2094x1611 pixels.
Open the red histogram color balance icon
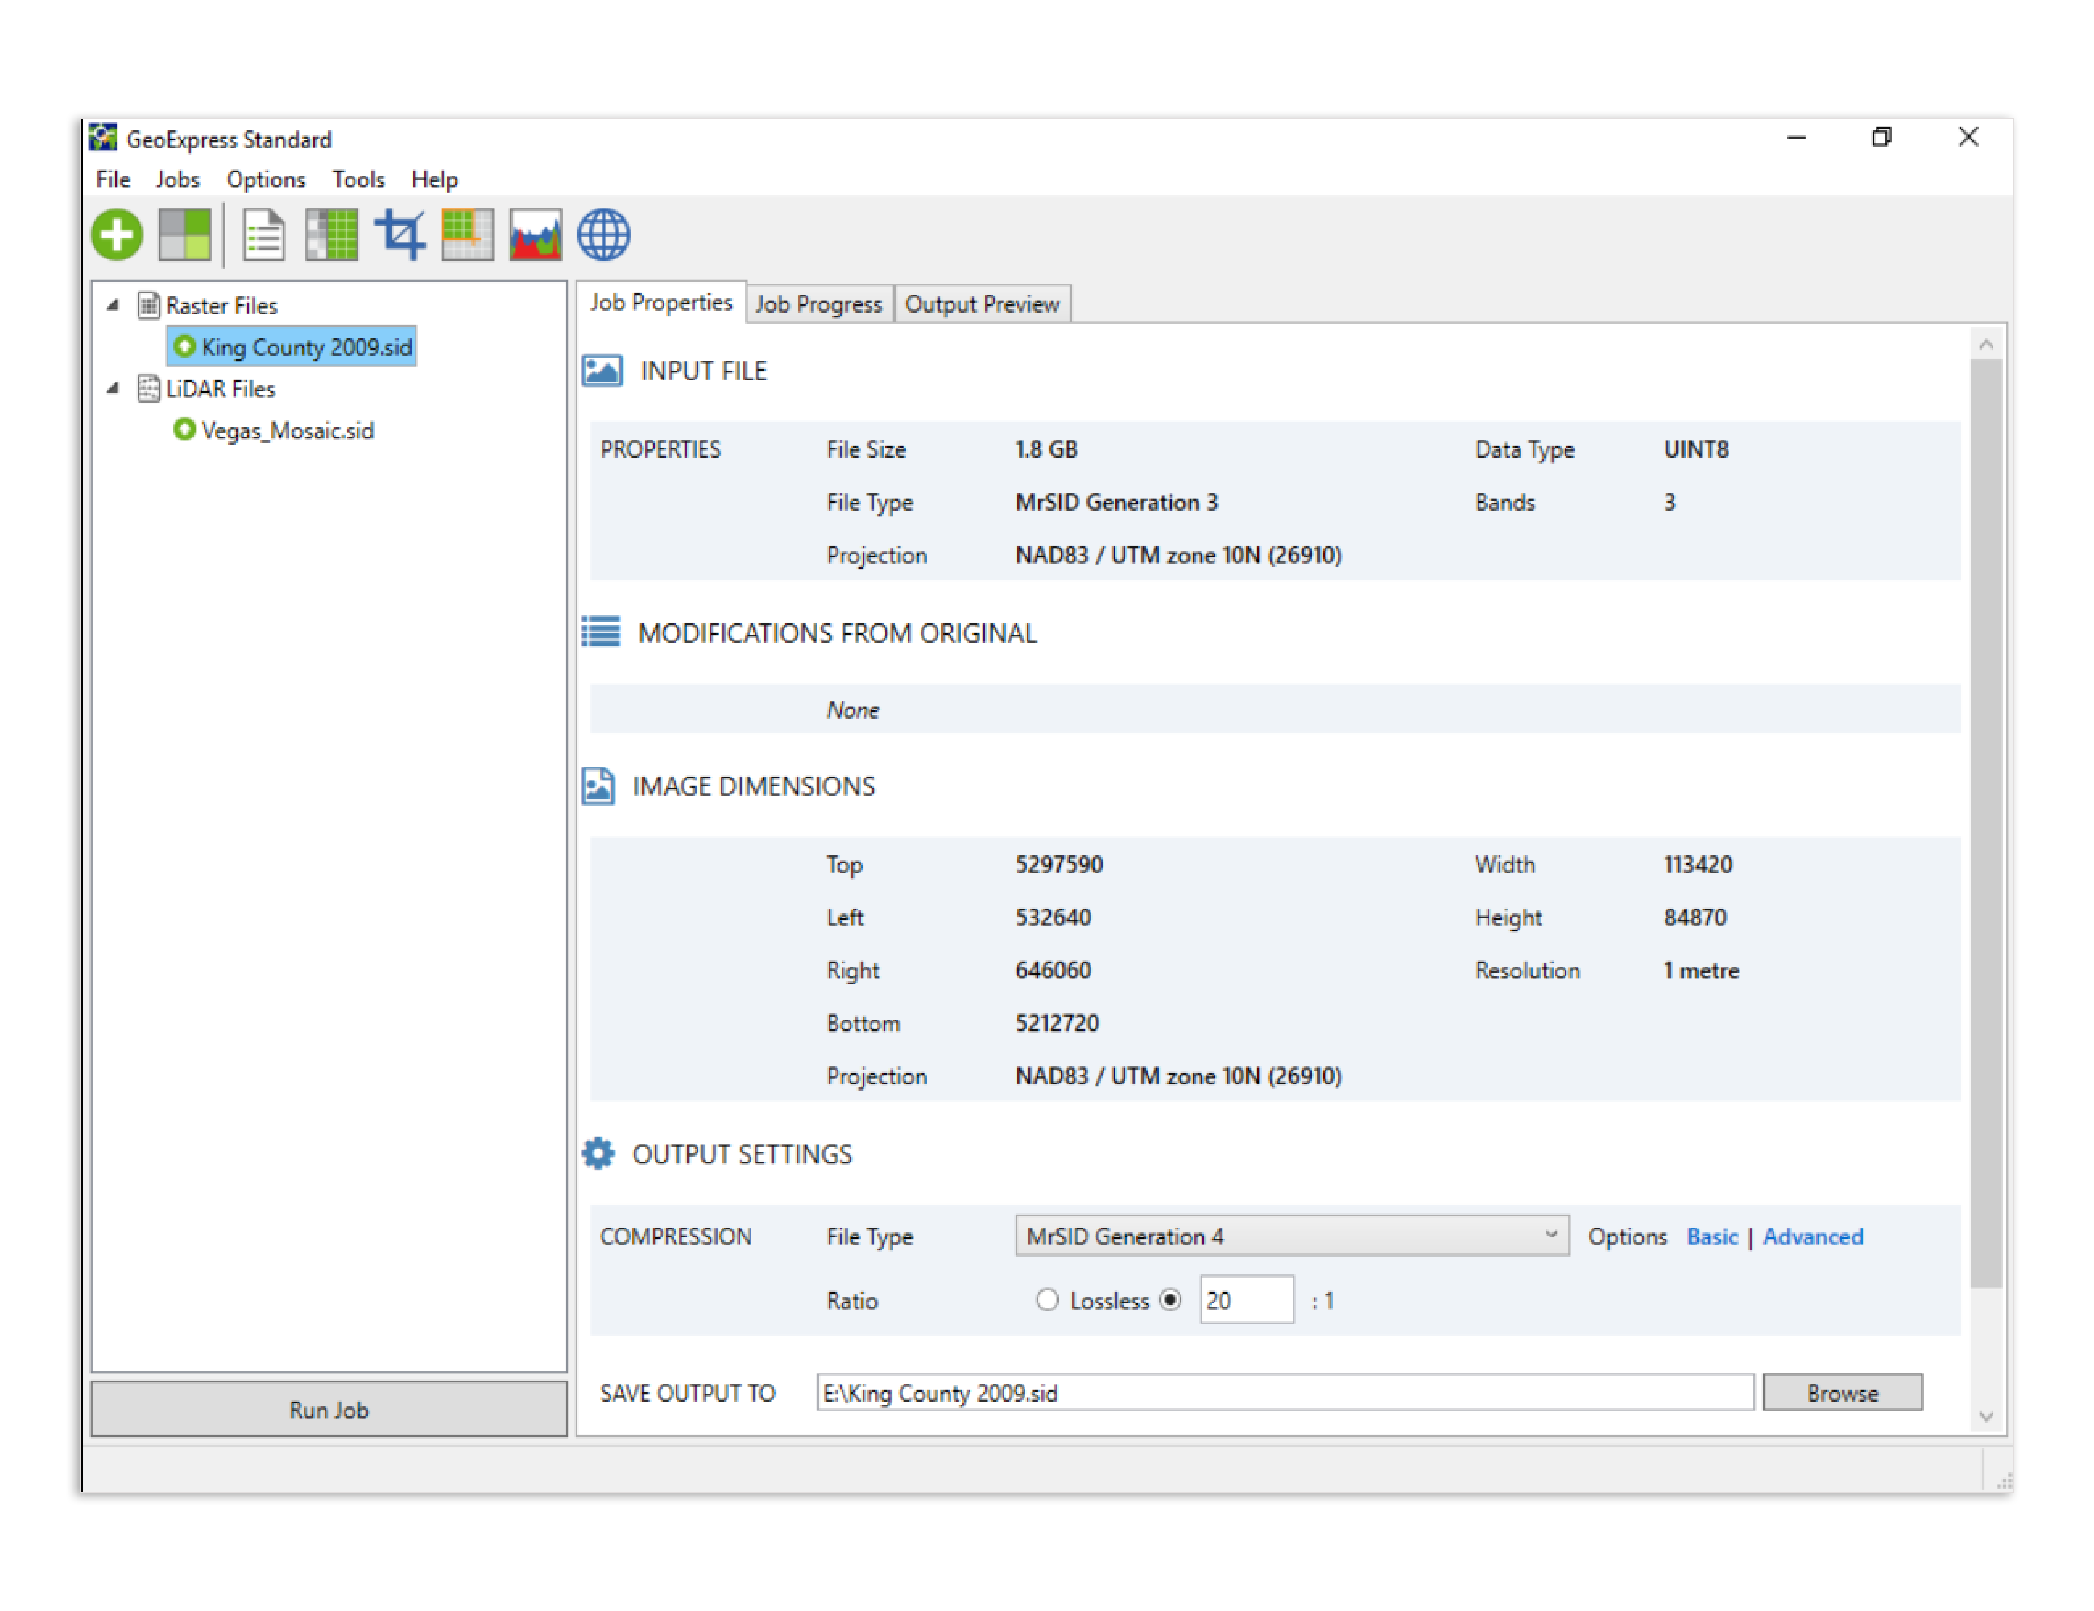point(535,235)
